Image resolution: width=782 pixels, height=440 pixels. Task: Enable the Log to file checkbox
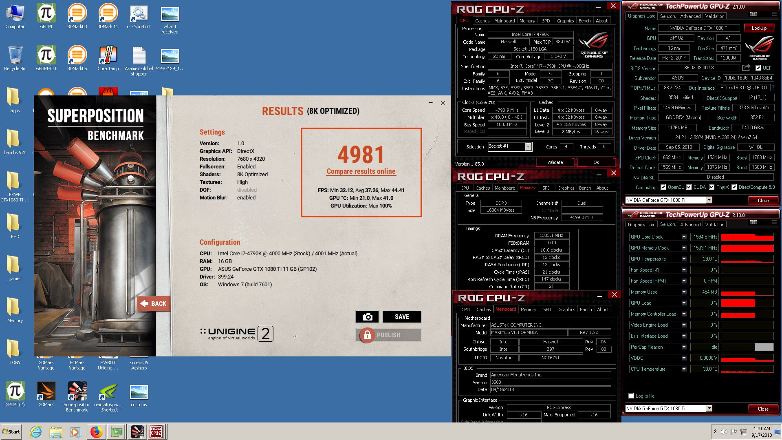click(631, 396)
